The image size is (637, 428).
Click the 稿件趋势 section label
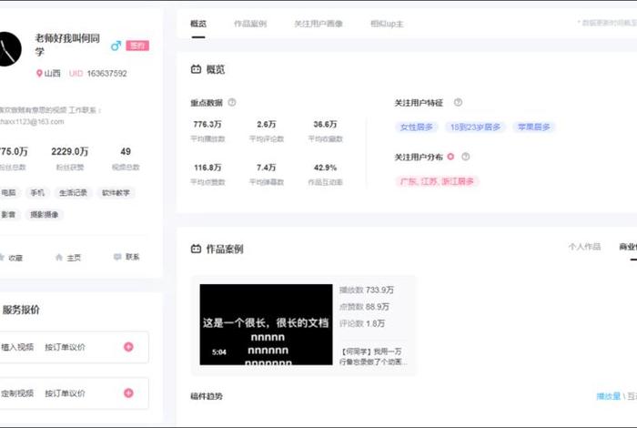tap(207, 396)
